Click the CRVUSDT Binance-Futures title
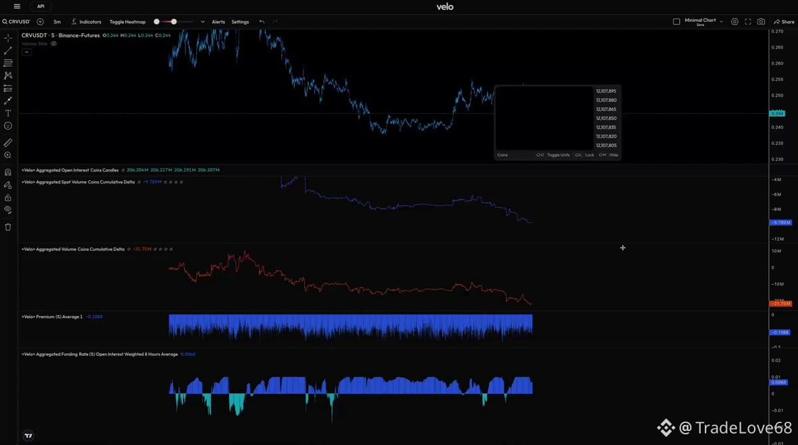 [61, 36]
